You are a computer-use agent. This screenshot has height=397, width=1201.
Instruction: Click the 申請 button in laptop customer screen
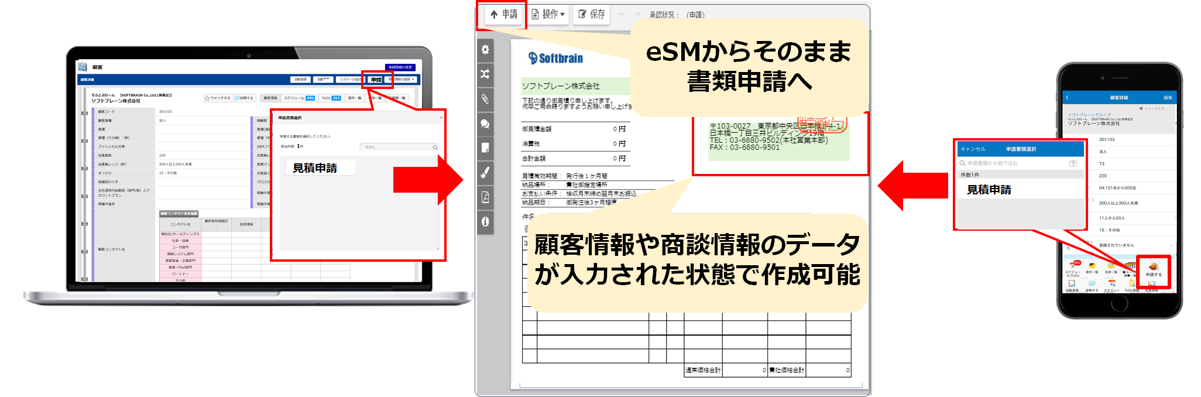tap(376, 80)
